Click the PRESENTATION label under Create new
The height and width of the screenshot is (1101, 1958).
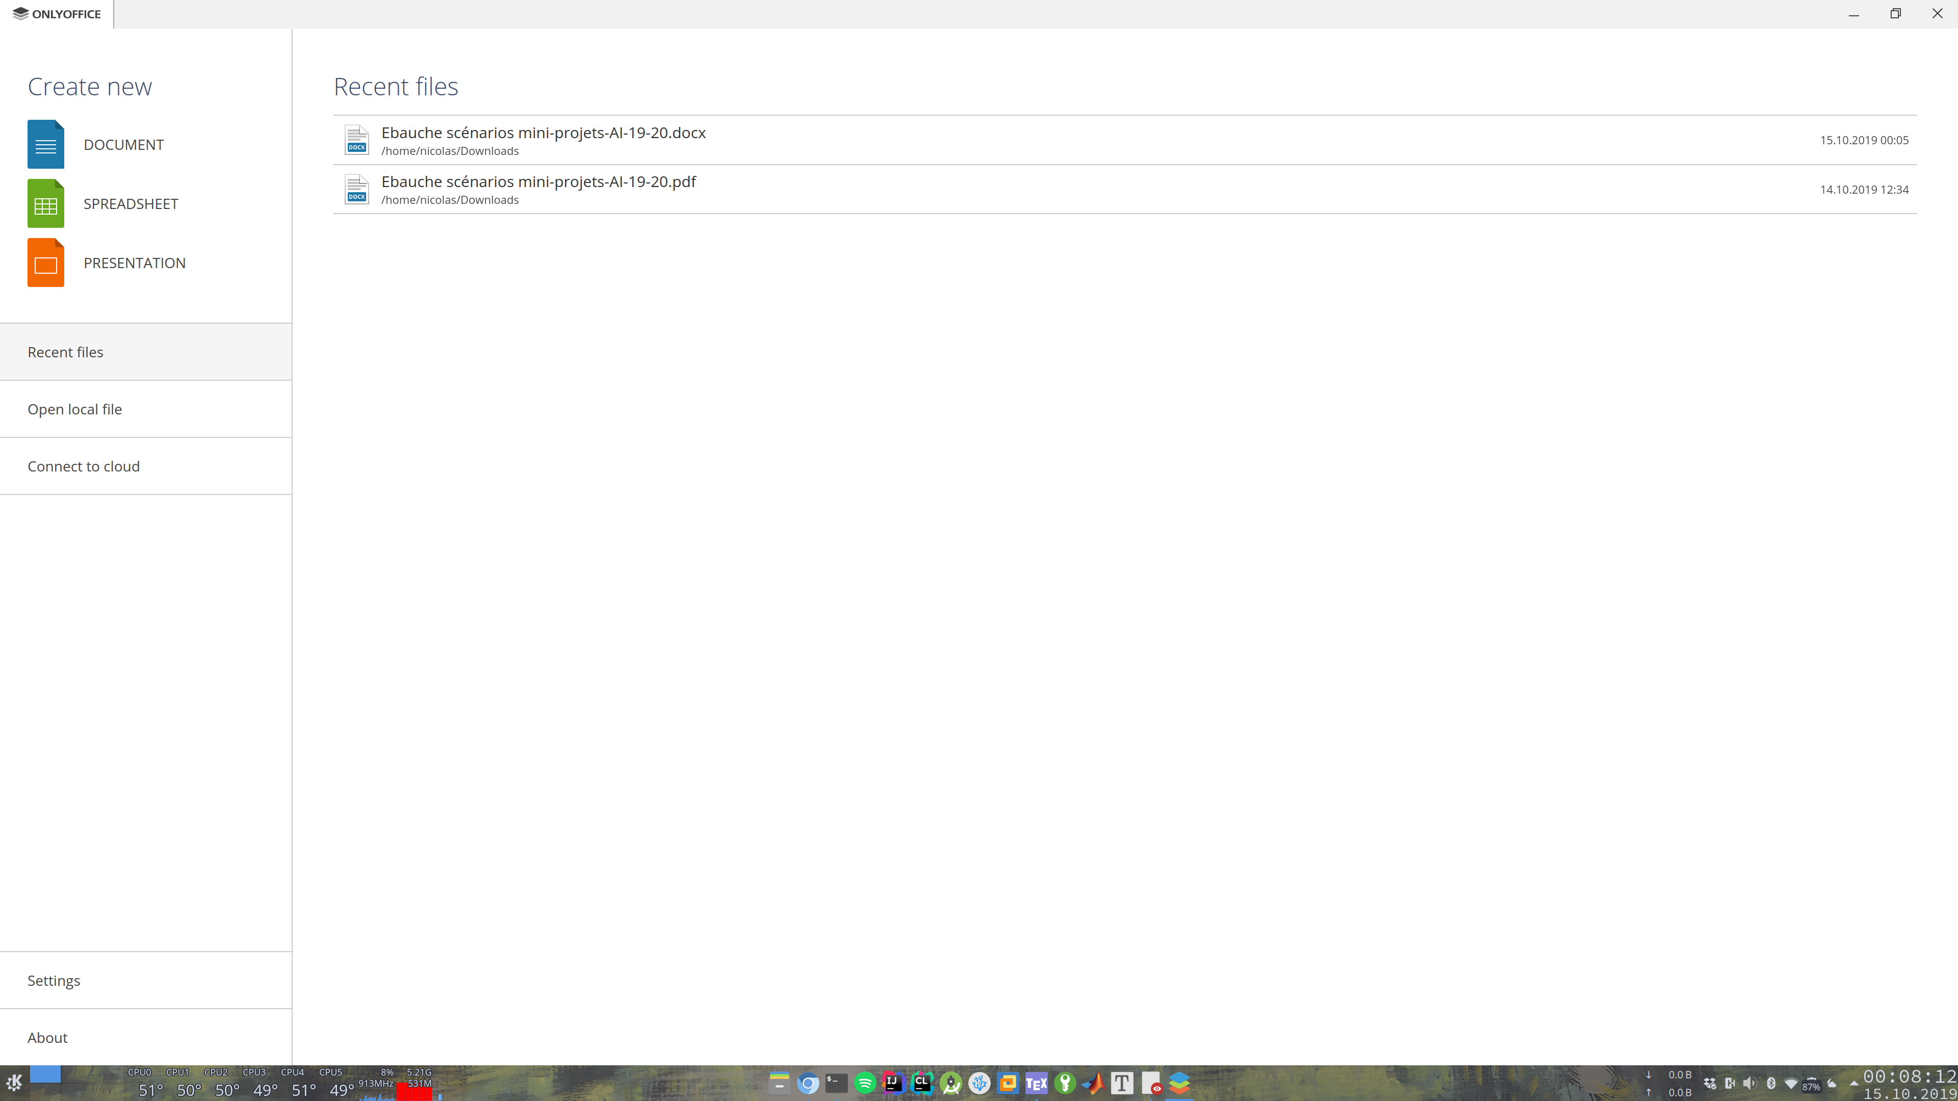(135, 263)
